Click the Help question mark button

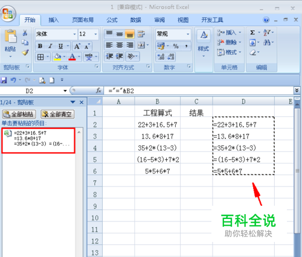(x=266, y=20)
